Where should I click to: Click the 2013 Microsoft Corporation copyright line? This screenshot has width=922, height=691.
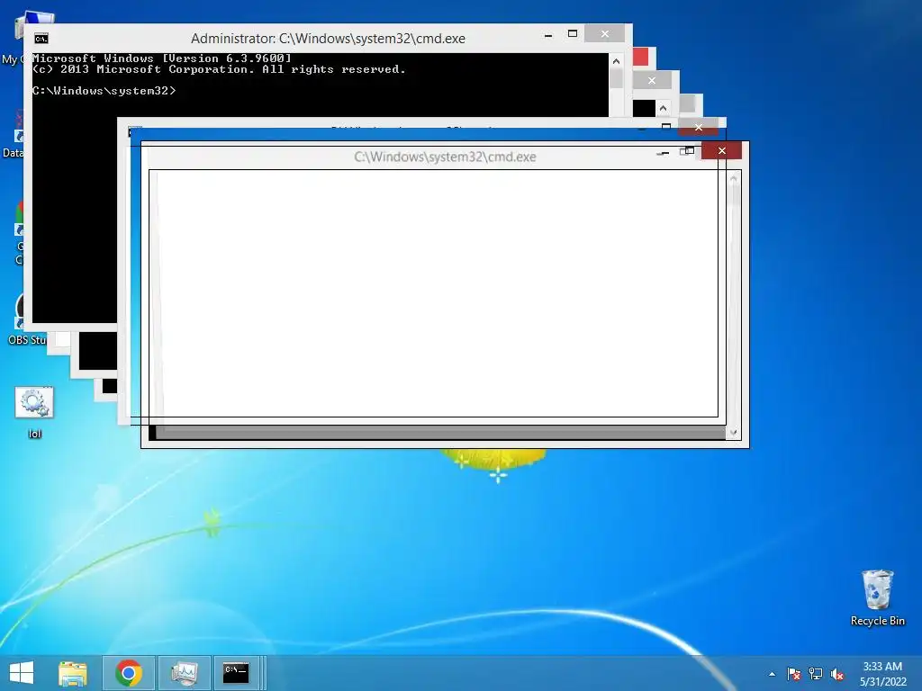coord(219,69)
